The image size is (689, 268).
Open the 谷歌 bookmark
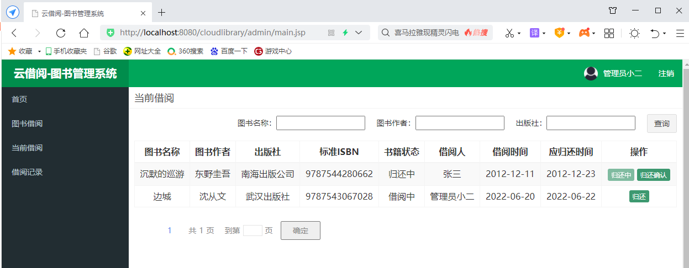click(x=105, y=51)
